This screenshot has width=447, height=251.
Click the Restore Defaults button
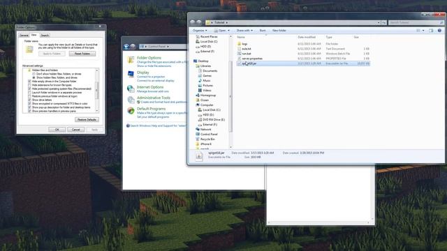click(87, 119)
